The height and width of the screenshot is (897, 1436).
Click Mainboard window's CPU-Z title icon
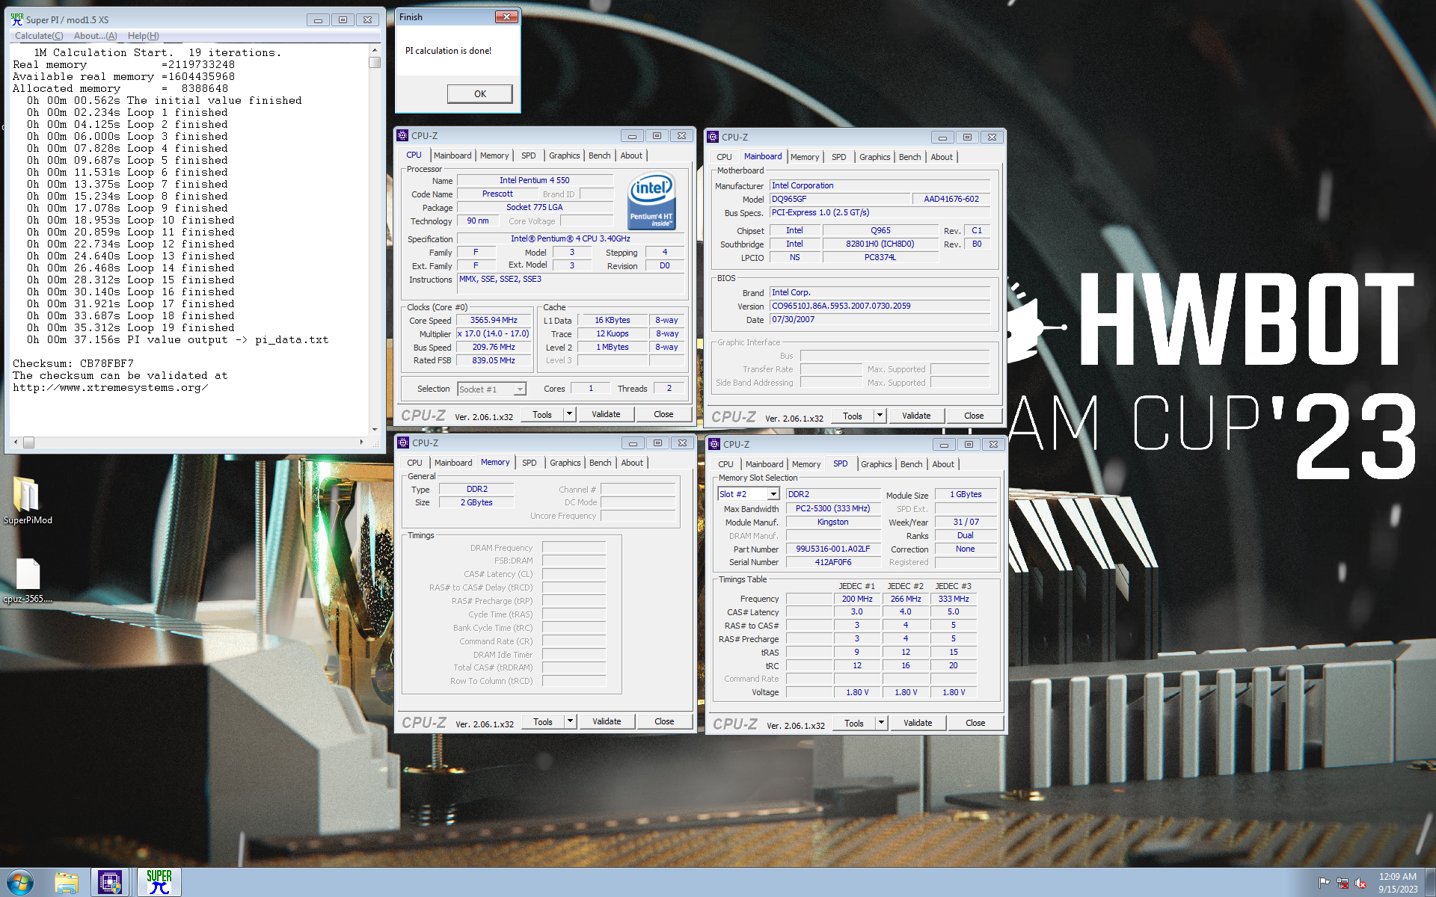tap(714, 137)
